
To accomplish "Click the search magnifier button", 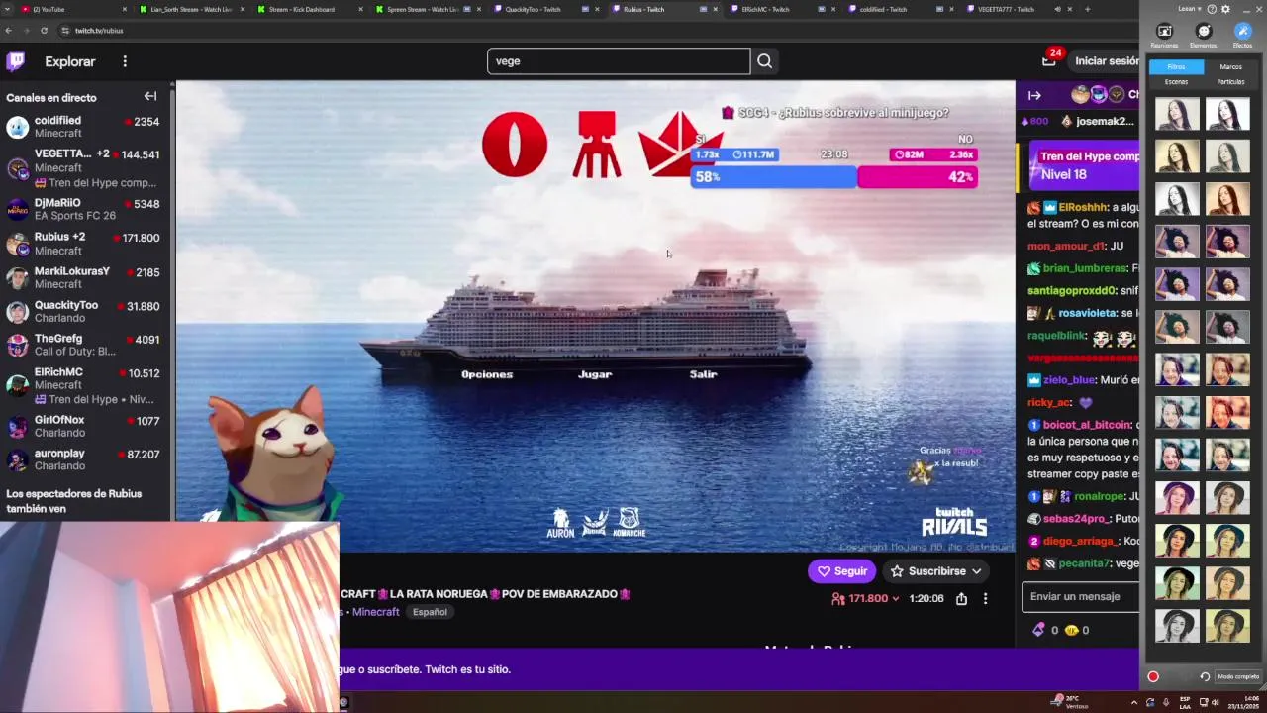I will tap(764, 61).
